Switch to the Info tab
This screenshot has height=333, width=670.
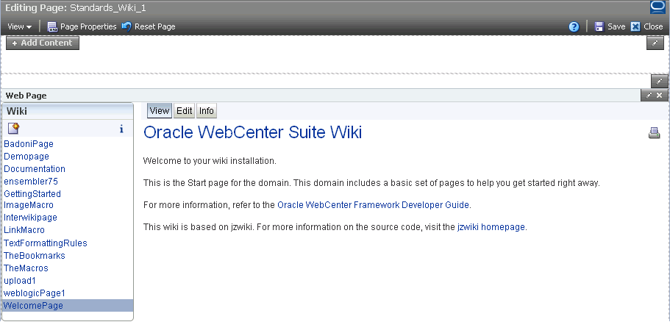click(207, 111)
